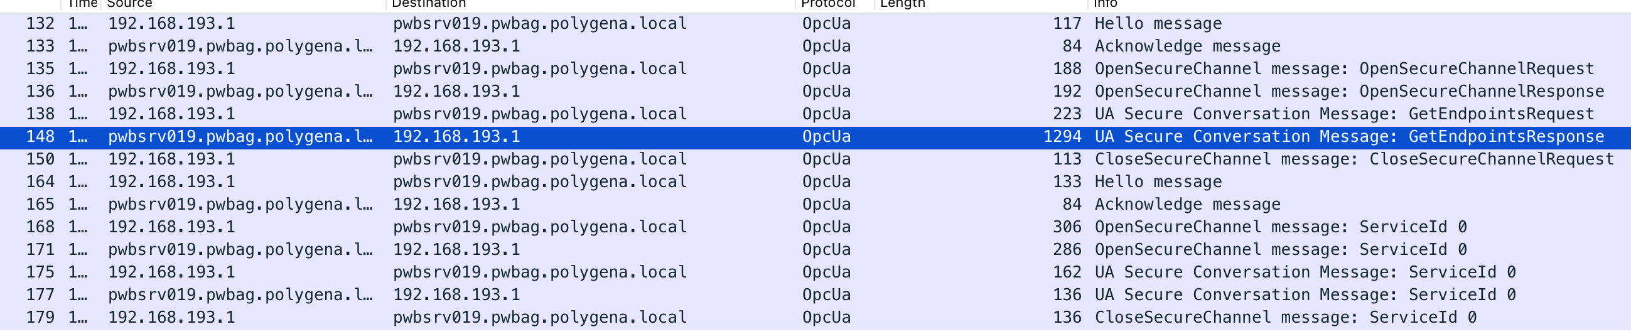Viewport: 1631px width, 334px height.
Task: Select packet 177 UA Secure Conversation row
Action: [816, 295]
